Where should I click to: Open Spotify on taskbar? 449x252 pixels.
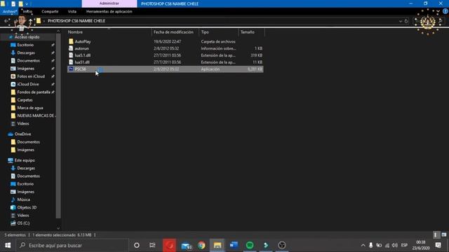click(x=250, y=245)
